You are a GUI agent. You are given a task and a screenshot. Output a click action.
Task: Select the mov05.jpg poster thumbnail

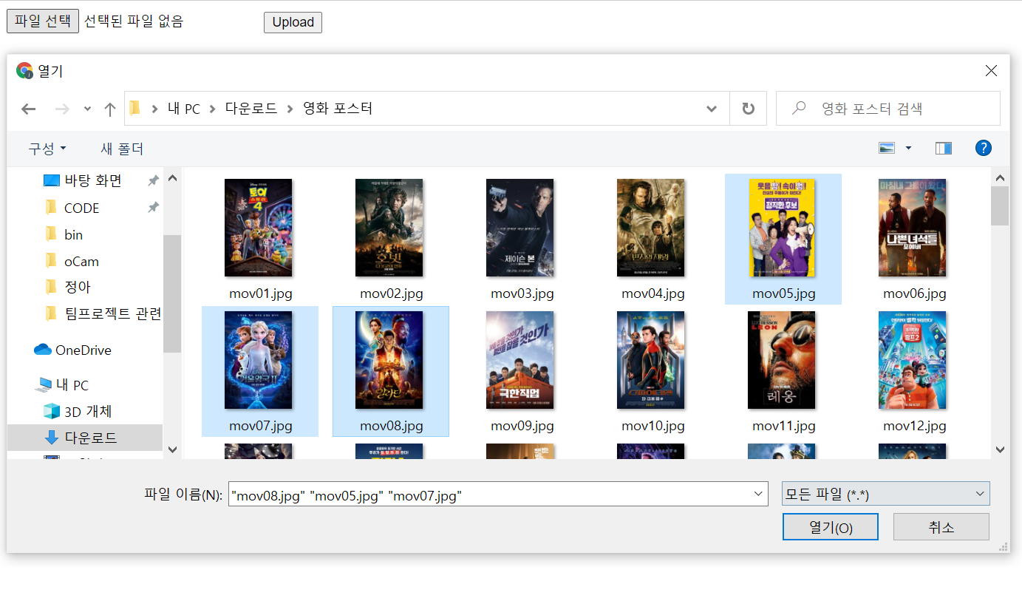(x=782, y=228)
